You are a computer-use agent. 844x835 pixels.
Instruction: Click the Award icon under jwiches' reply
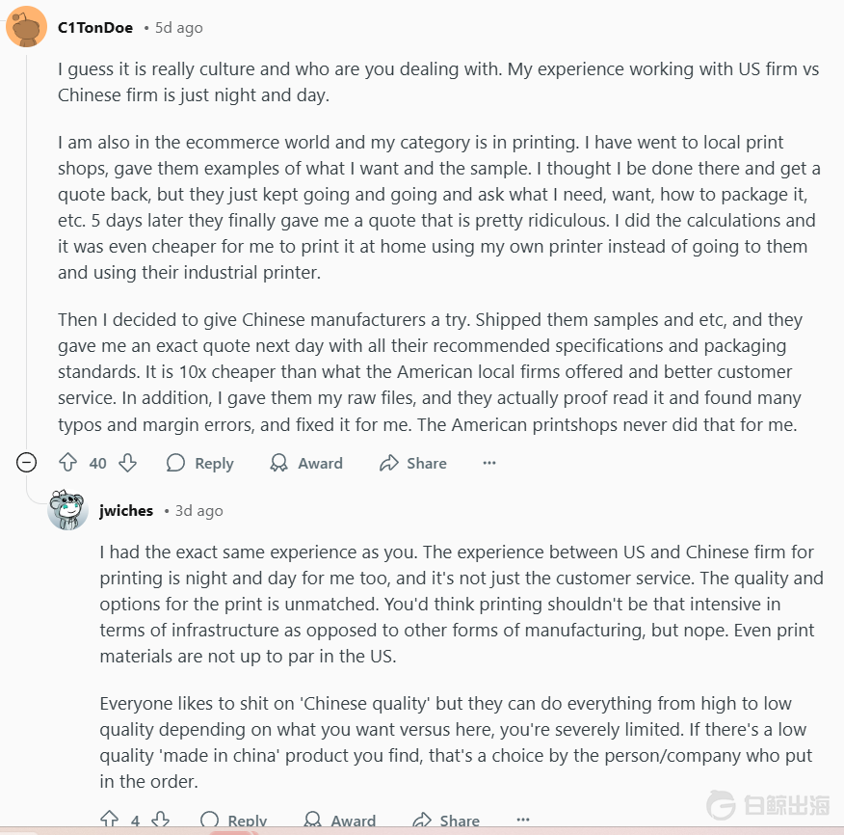[312, 821]
